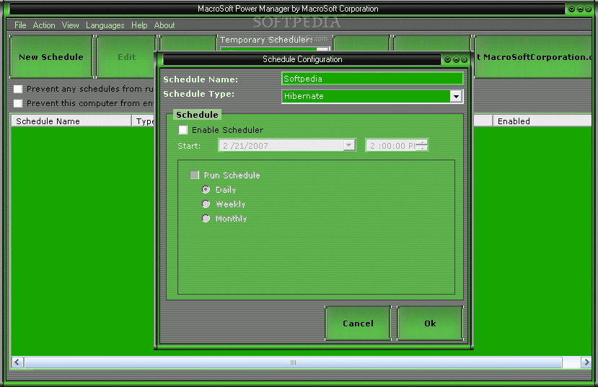
Task: Click the horizontal scrollbar right arrow
Action: [x=586, y=362]
